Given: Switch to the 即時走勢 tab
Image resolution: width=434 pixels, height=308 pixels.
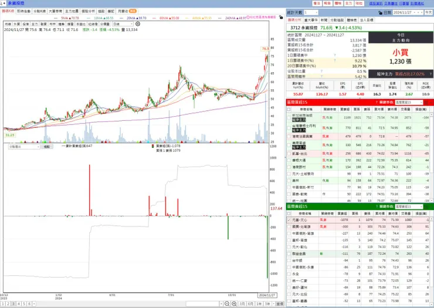Looking at the screenshot, I should (24, 11).
